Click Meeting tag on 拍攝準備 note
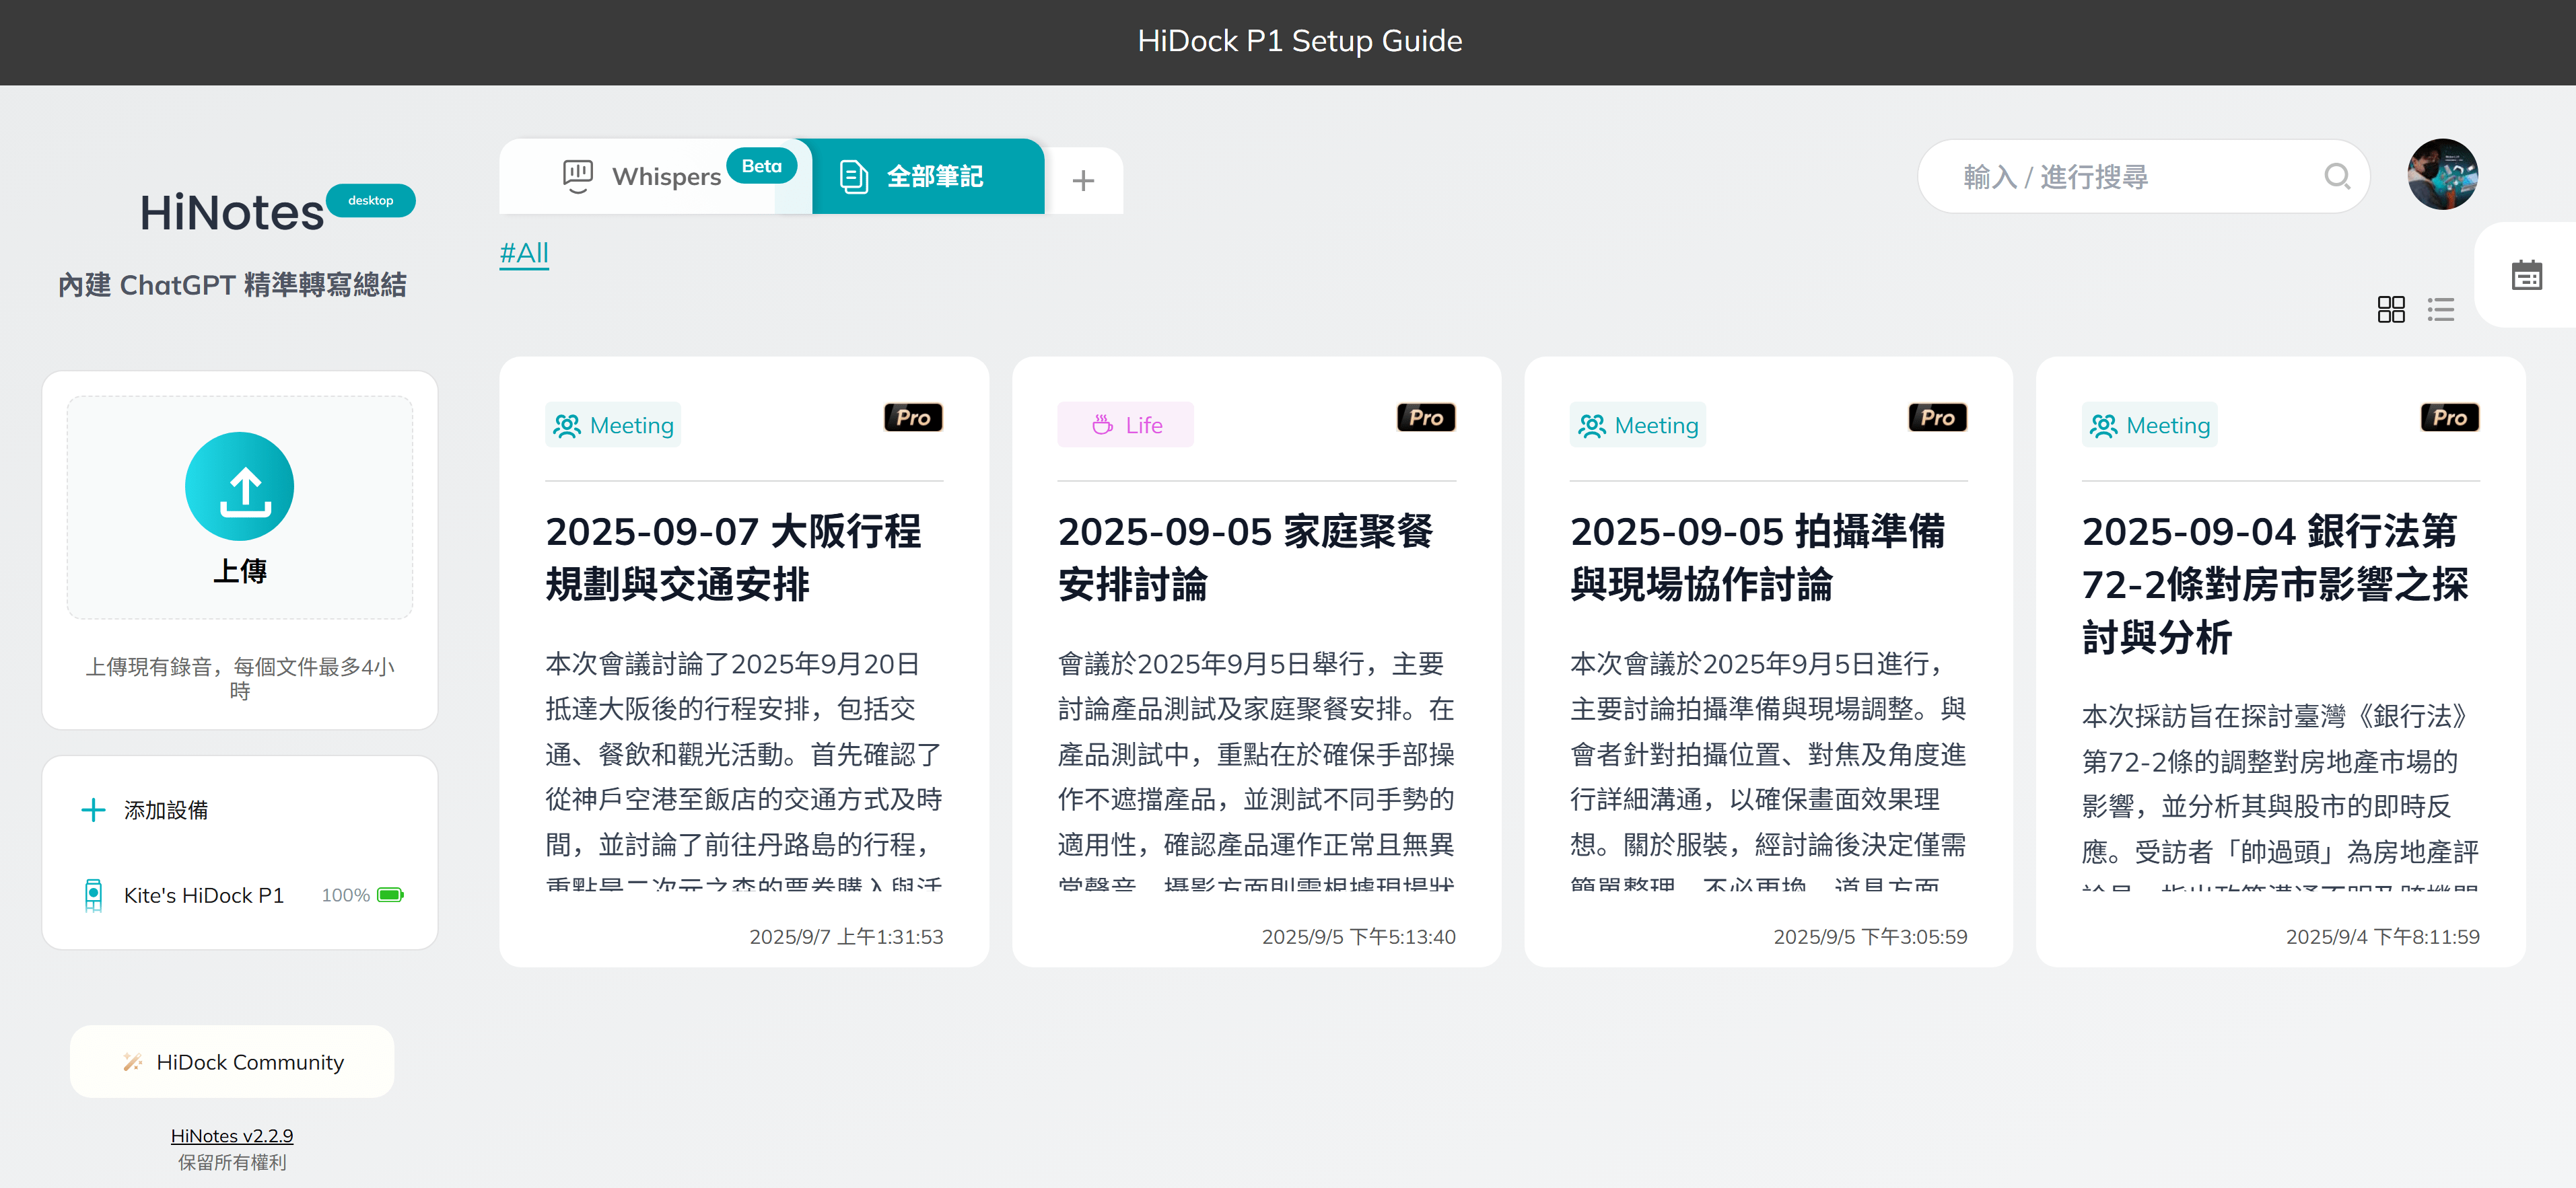 pos(1637,426)
